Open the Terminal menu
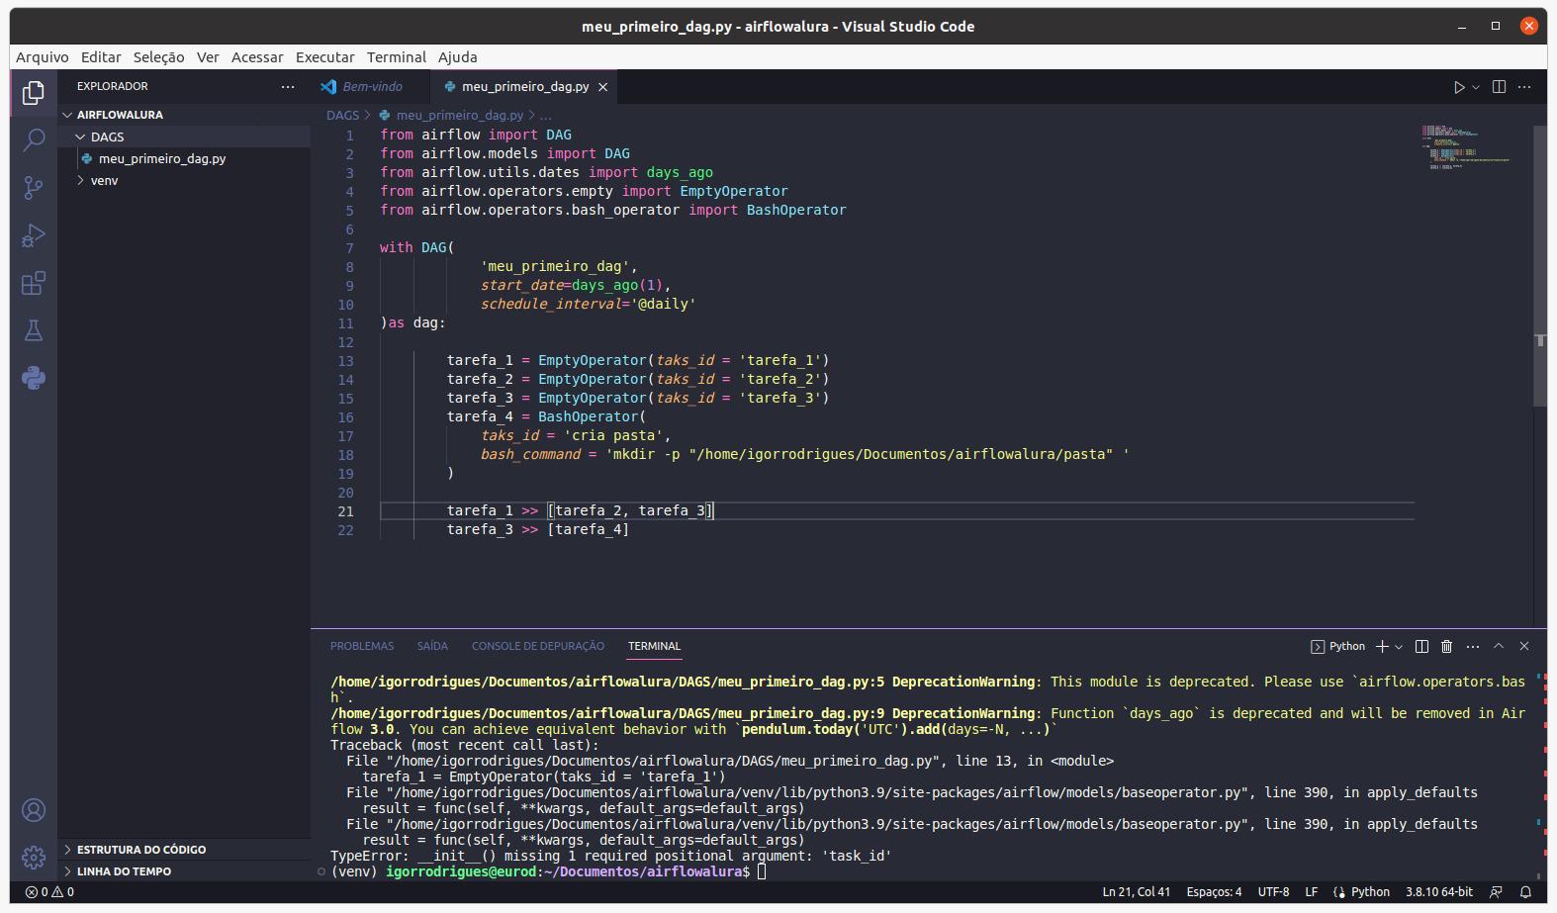This screenshot has width=1557, height=913. (396, 57)
